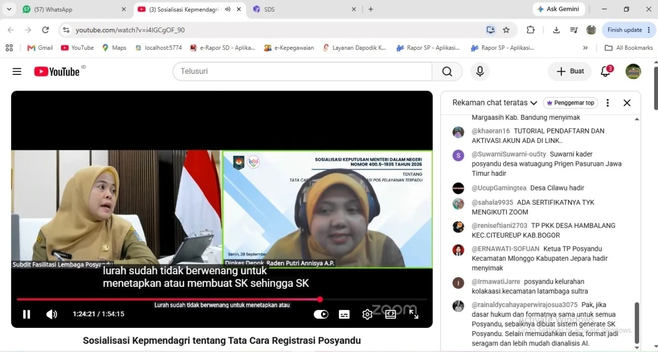Click the chat panel scrollbar
This screenshot has width=658, height=352.
click(637, 324)
